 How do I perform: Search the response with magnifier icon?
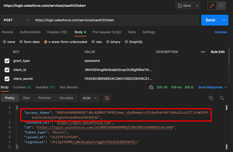222,98
